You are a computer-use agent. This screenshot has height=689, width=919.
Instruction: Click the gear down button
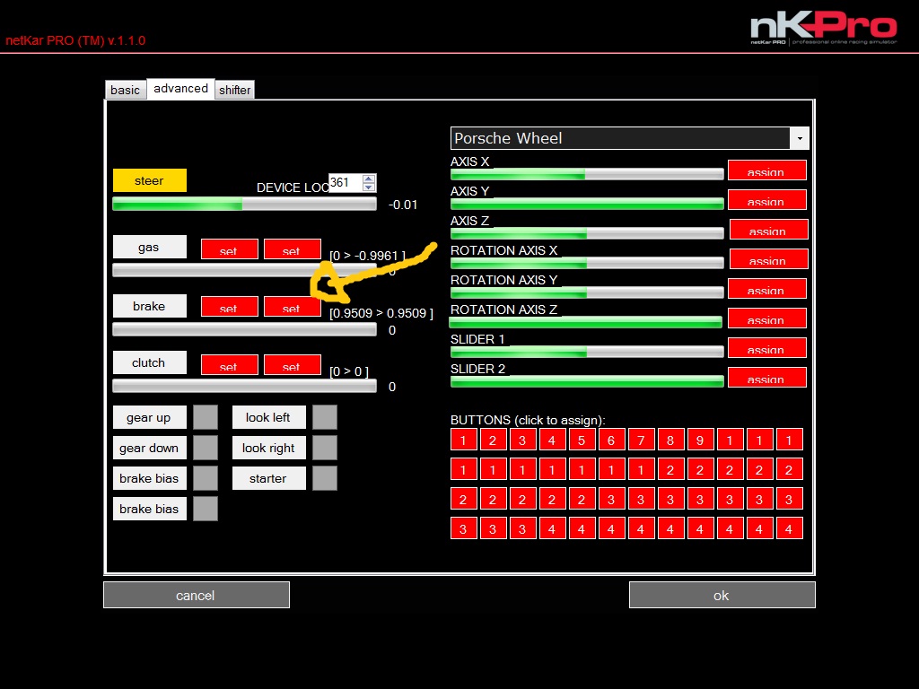pos(150,448)
